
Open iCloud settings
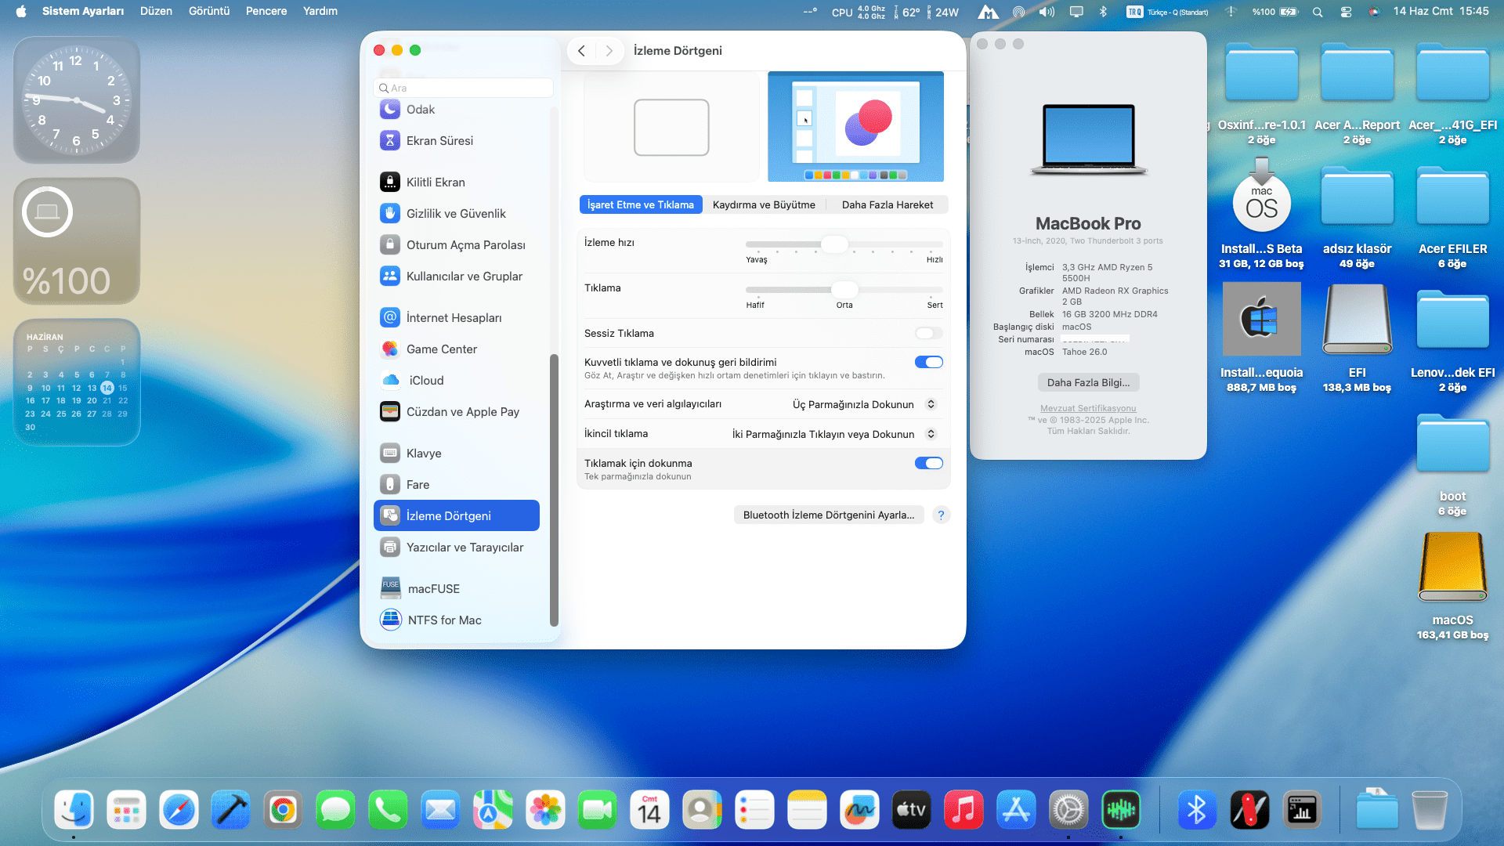pos(425,381)
